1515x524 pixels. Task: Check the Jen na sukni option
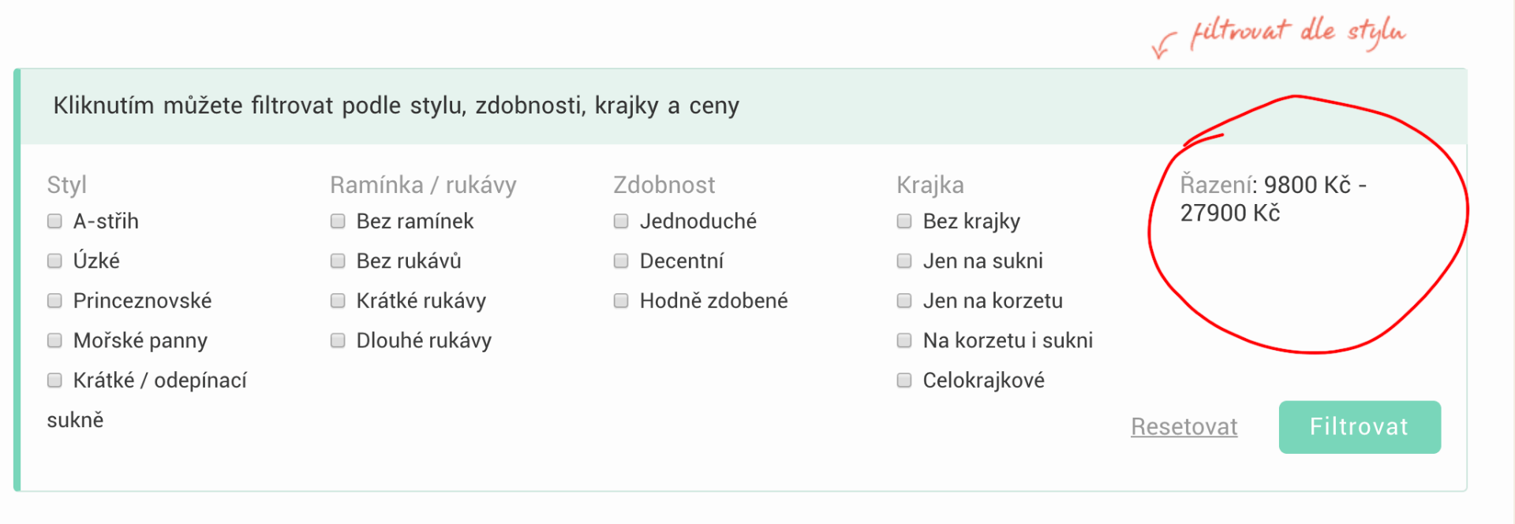point(904,261)
